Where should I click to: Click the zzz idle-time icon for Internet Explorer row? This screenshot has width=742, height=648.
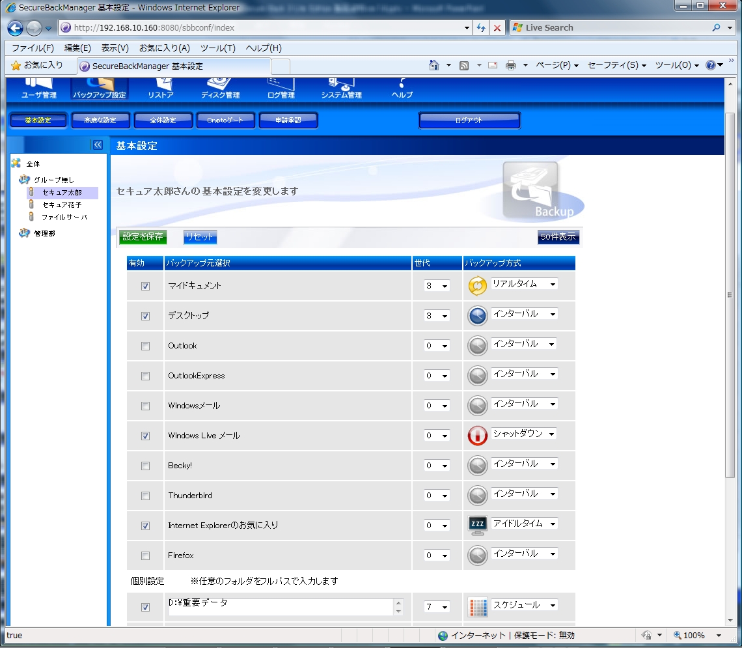(x=478, y=526)
